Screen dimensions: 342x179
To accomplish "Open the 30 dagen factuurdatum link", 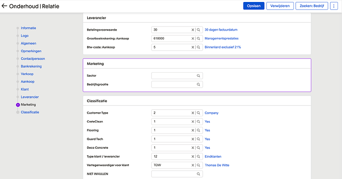I will click(221, 30).
